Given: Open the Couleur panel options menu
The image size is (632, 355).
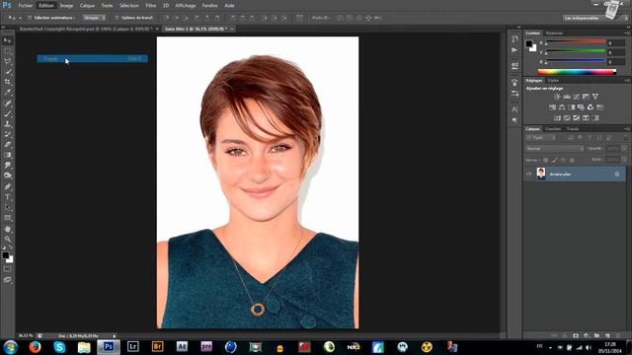Looking at the screenshot, I should point(627,33).
